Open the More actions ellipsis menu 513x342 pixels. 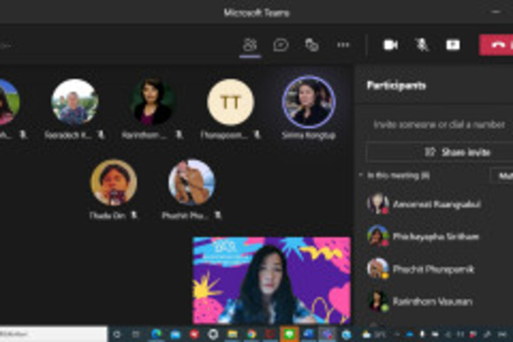point(343,45)
